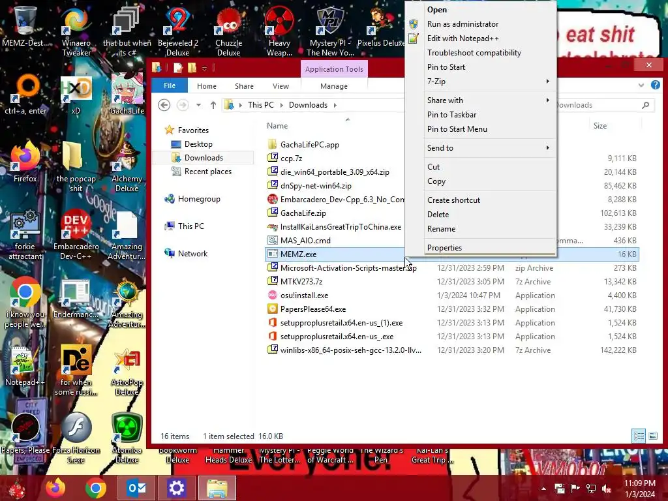Screen dimensions: 668x501
Task: Open the View ribbon tab
Action: (x=281, y=85)
